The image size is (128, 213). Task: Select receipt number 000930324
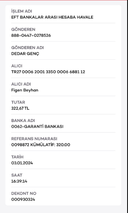click(23, 199)
